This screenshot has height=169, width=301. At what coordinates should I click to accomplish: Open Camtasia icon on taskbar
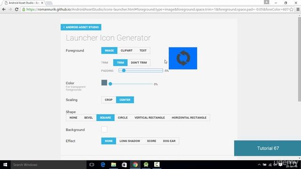click(157, 165)
